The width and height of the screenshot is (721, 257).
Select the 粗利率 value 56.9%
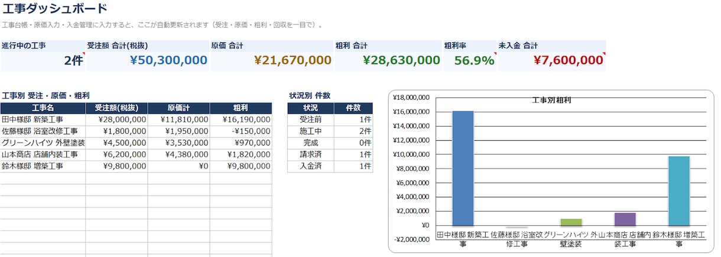[475, 60]
